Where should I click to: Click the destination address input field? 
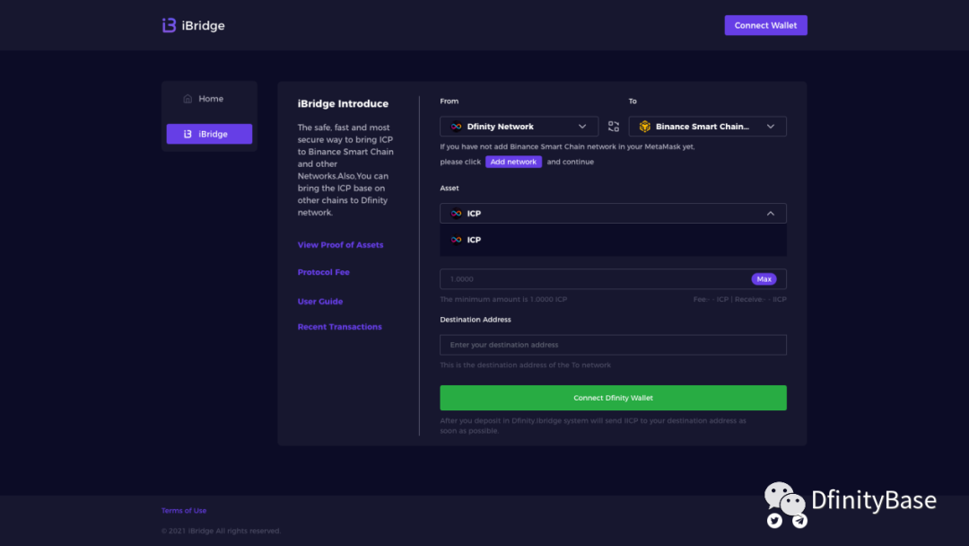tap(613, 345)
